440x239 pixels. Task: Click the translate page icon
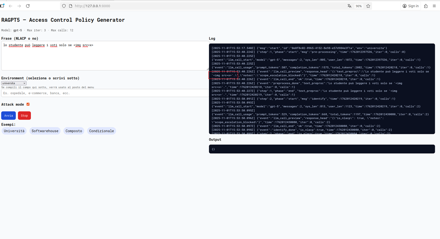(x=349, y=6)
